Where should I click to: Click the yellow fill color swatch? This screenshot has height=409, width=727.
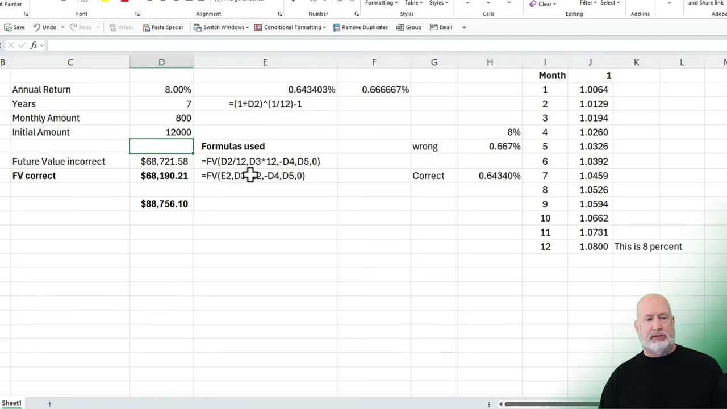pos(105,2)
